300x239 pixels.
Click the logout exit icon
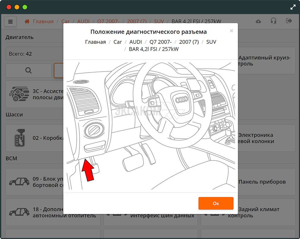(289, 21)
